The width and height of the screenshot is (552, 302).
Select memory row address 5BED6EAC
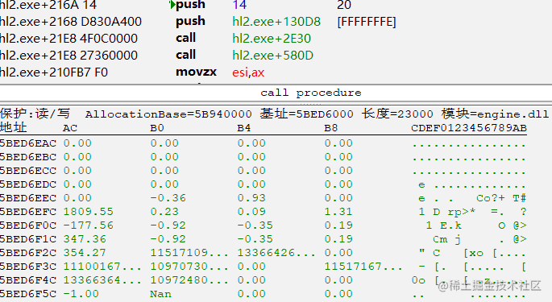(x=28, y=143)
